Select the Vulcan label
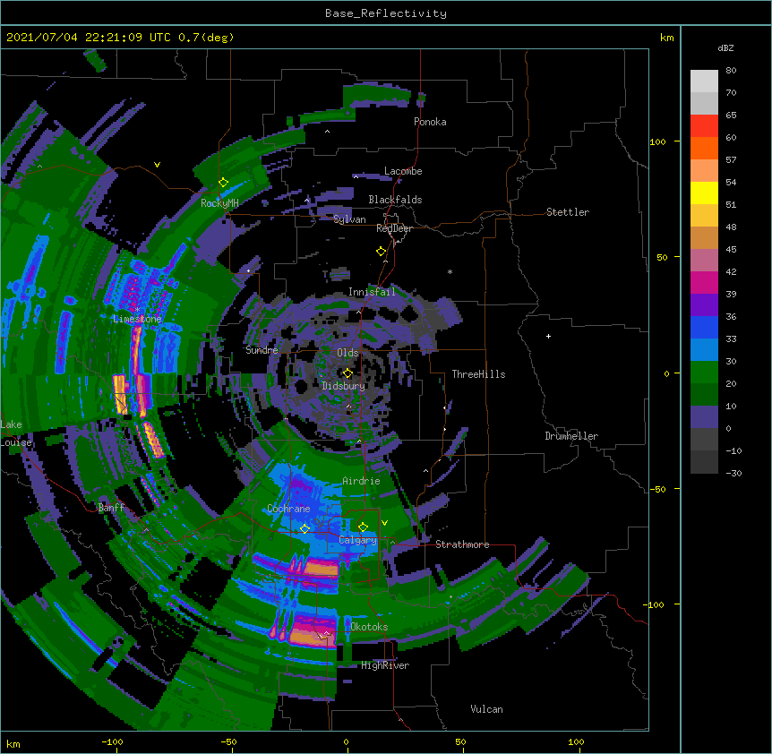 click(x=486, y=709)
